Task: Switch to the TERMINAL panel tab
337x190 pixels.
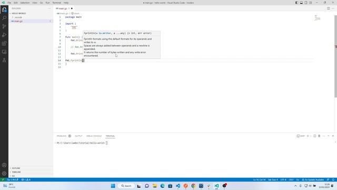Action: [x=110, y=136]
